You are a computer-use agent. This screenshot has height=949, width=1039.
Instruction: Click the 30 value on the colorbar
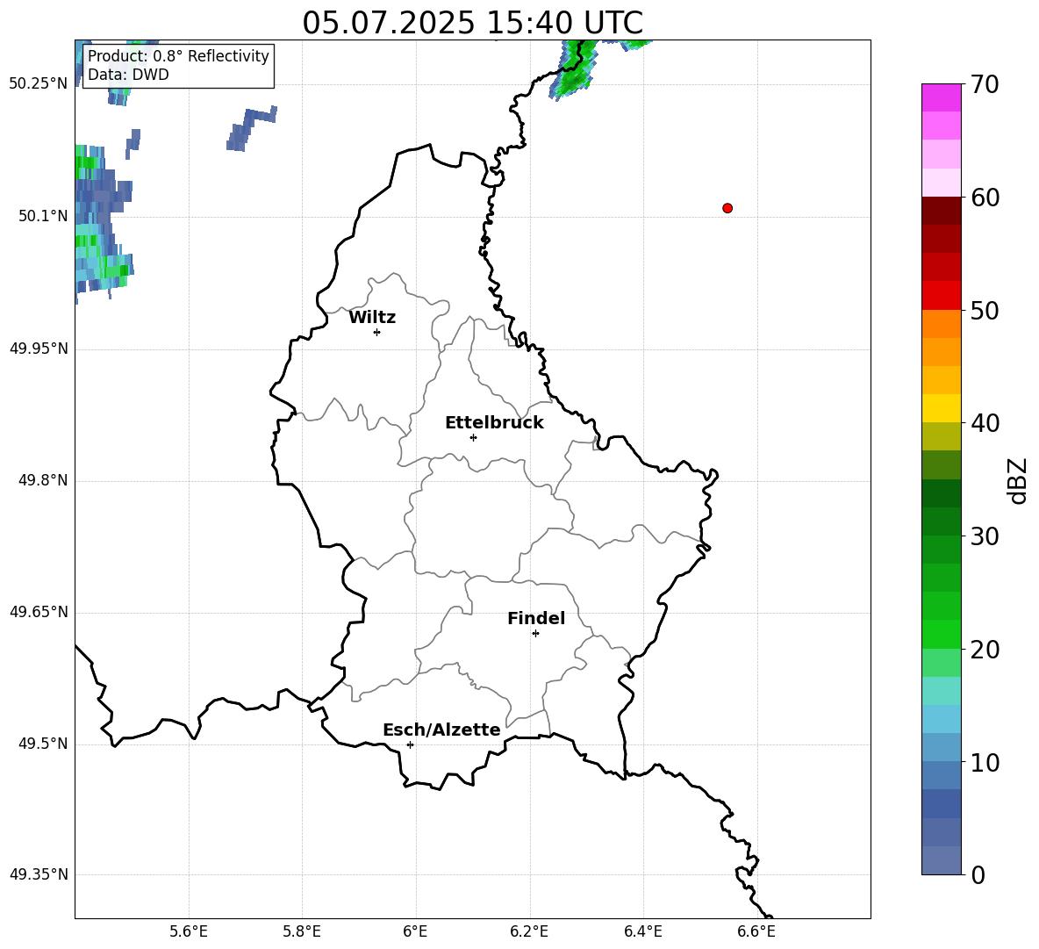click(984, 536)
